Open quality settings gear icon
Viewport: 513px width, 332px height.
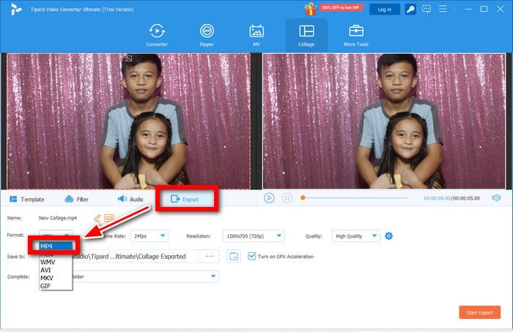tap(389, 235)
